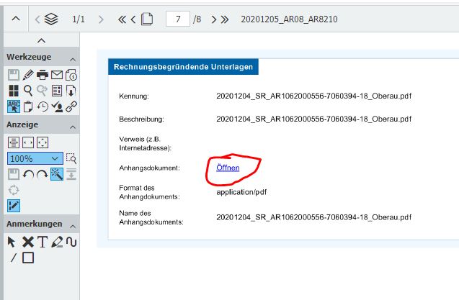Click the print icon in Werkzeuge

pyautogui.click(x=43, y=74)
